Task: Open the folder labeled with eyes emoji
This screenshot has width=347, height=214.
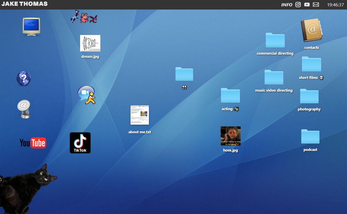Action: pos(184,74)
